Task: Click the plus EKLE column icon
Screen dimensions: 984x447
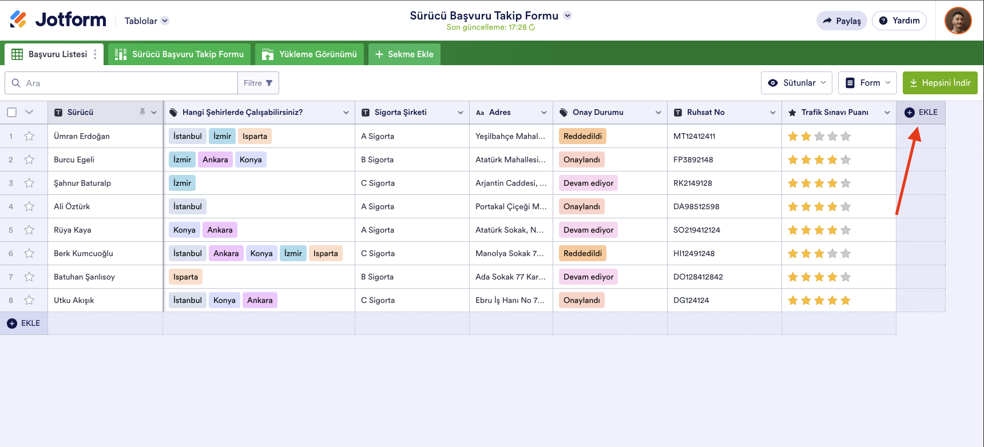Action: 909,113
